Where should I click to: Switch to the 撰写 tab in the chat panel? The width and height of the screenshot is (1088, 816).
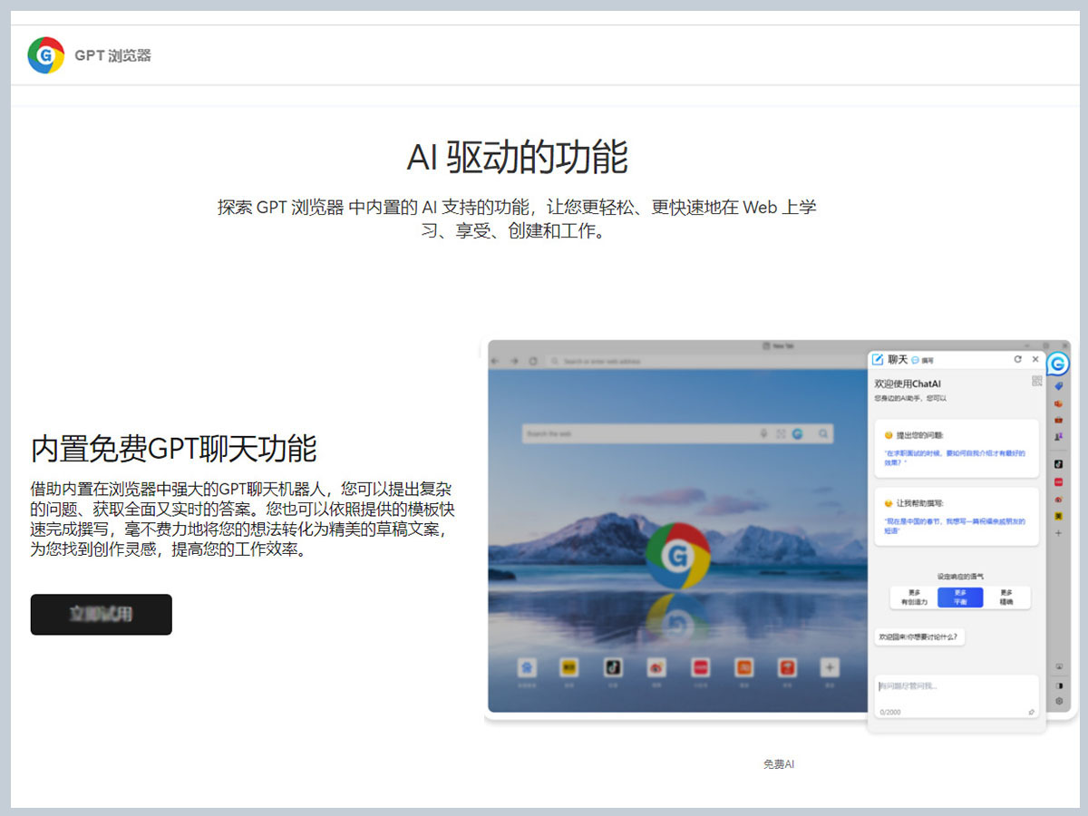pyautogui.click(x=923, y=361)
